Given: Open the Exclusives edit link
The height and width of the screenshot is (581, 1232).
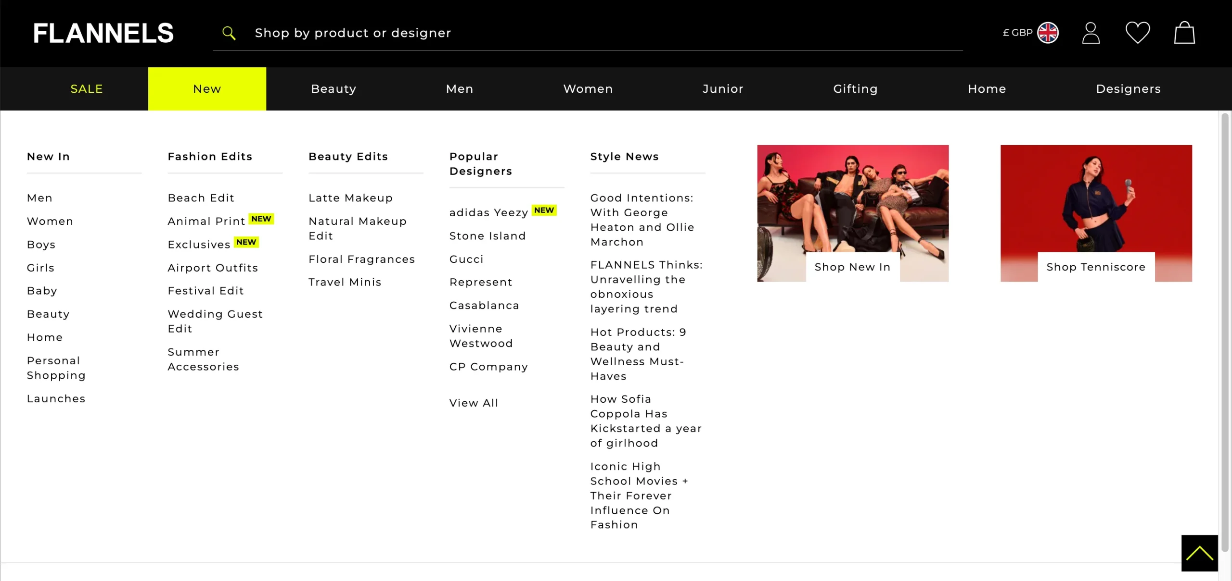Looking at the screenshot, I should pyautogui.click(x=199, y=245).
